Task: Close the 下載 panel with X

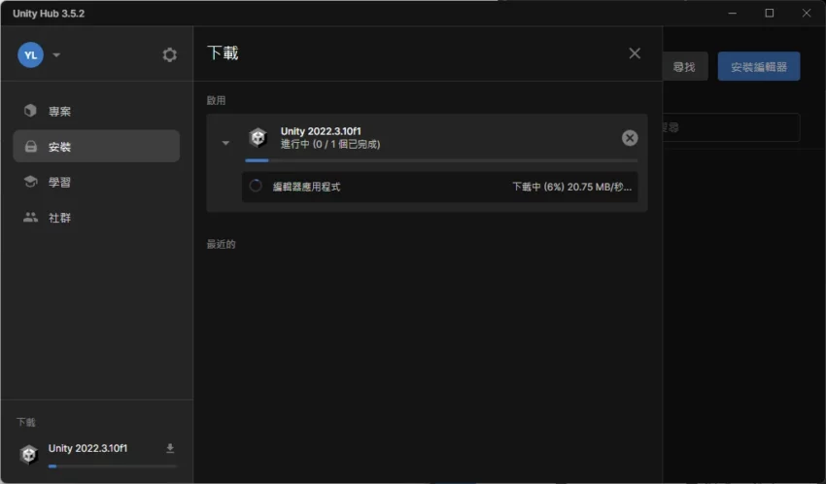Action: click(x=635, y=53)
